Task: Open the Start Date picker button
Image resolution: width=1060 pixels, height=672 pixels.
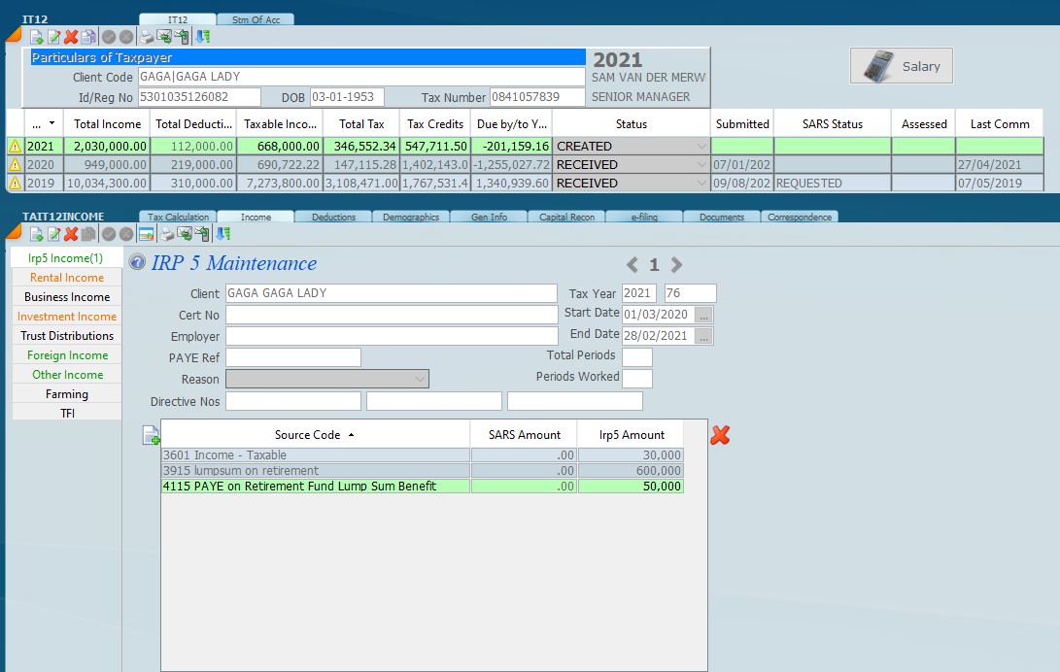Action: point(704,315)
